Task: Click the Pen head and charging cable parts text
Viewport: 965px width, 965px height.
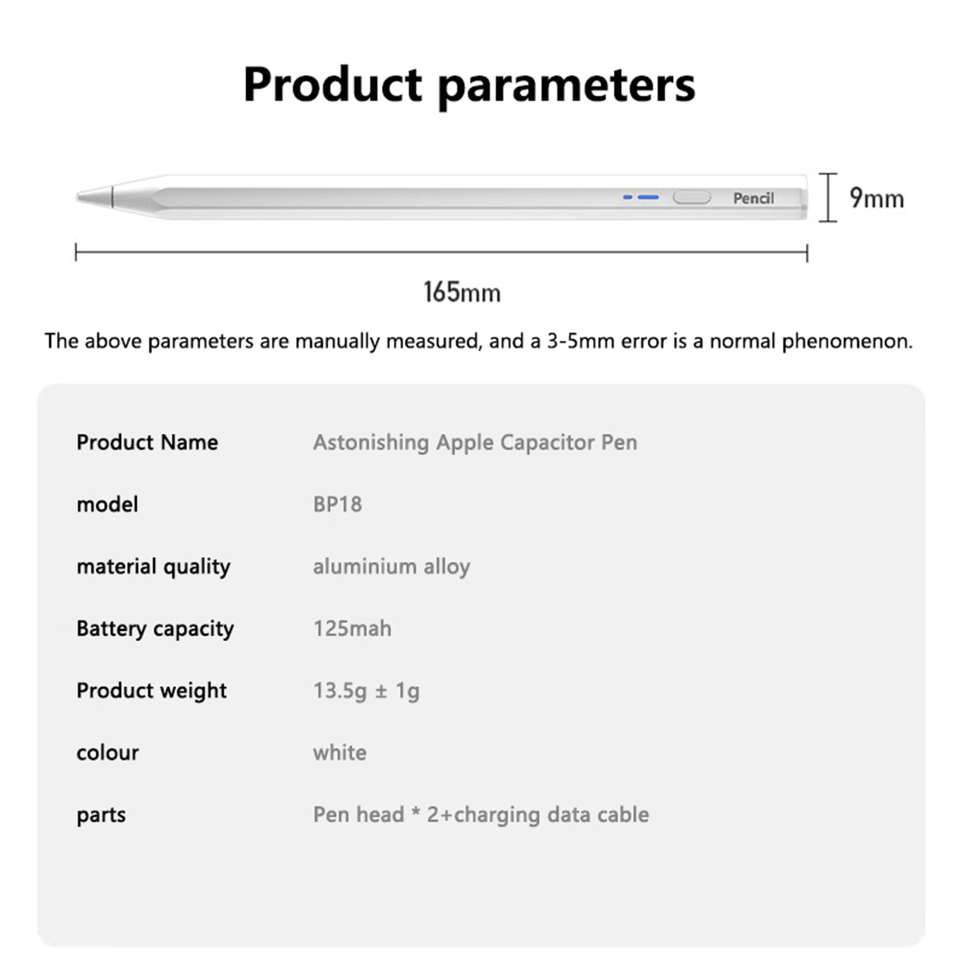Action: tap(481, 815)
